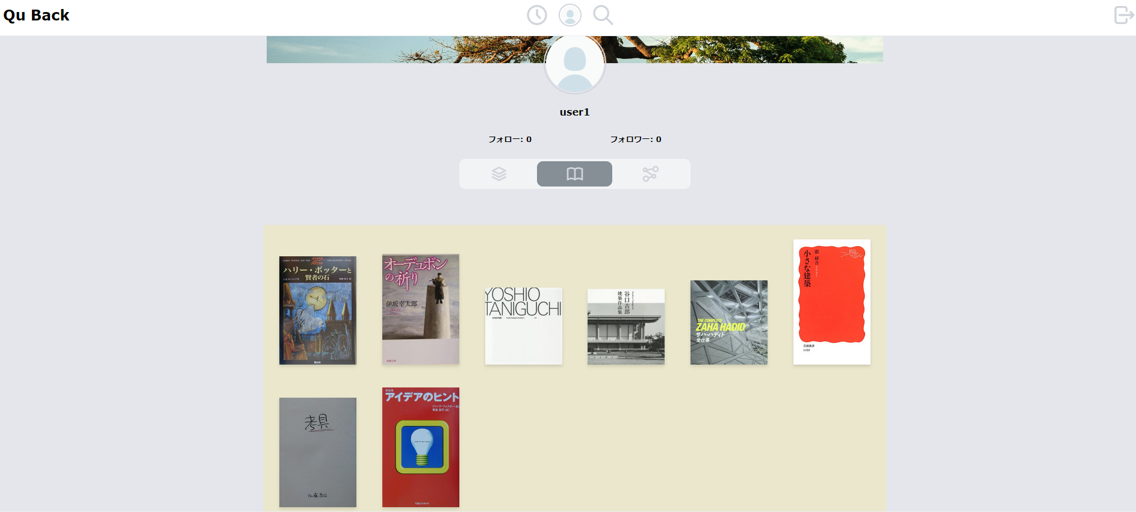Open the ZAHA HADID book cover

click(x=729, y=322)
